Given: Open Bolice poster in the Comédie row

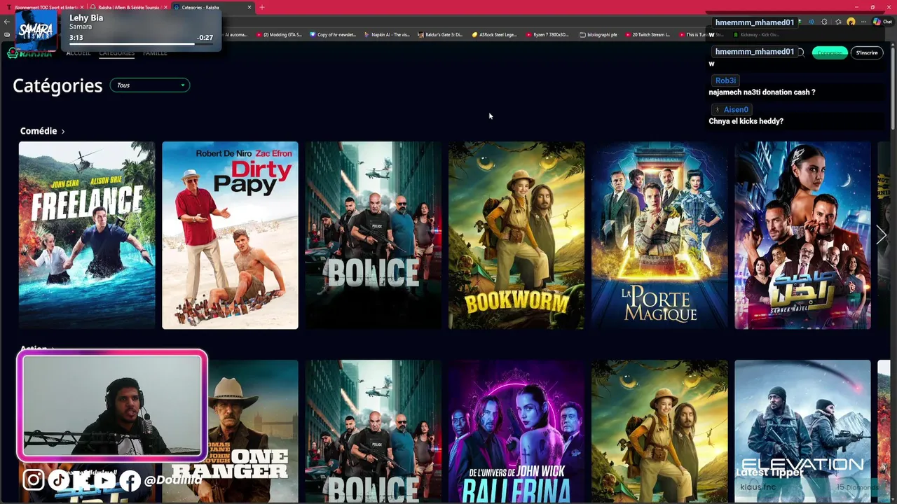Looking at the screenshot, I should point(374,235).
